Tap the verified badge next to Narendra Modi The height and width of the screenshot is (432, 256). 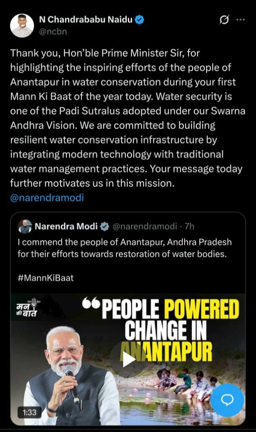point(104,227)
